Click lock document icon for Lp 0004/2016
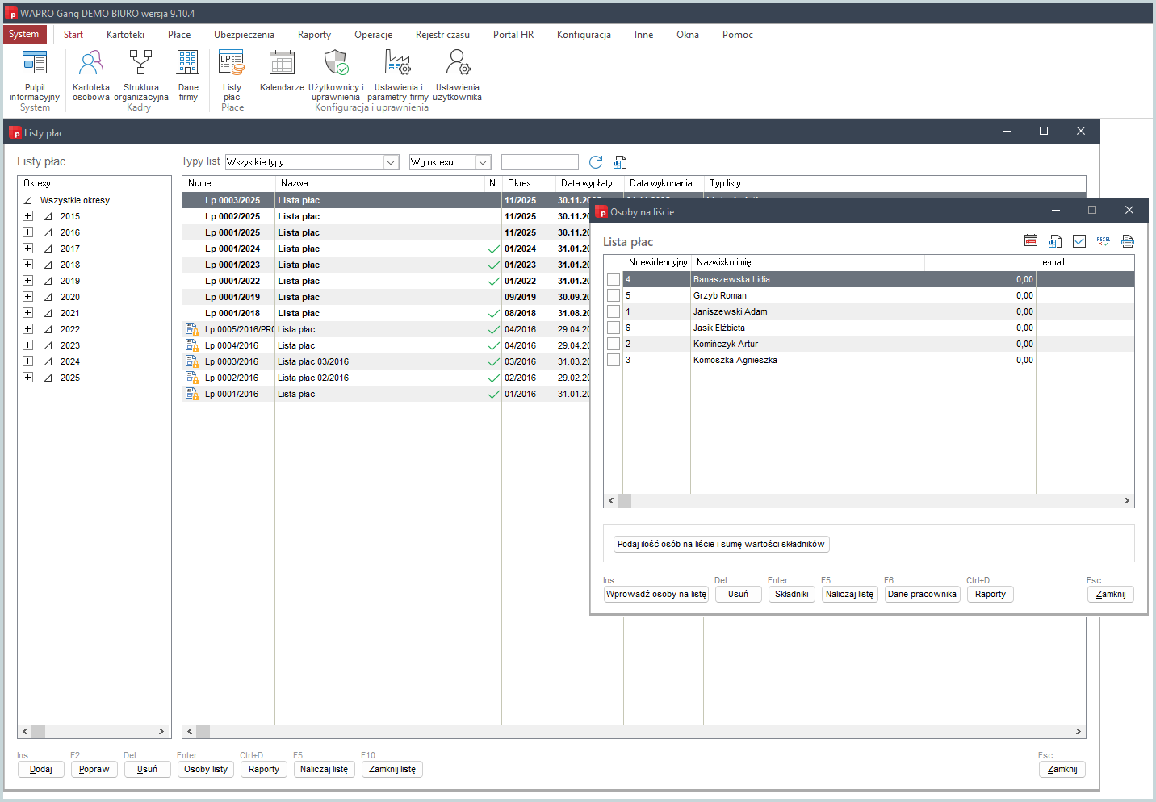Image resolution: width=1156 pixels, height=802 pixels. pos(192,345)
